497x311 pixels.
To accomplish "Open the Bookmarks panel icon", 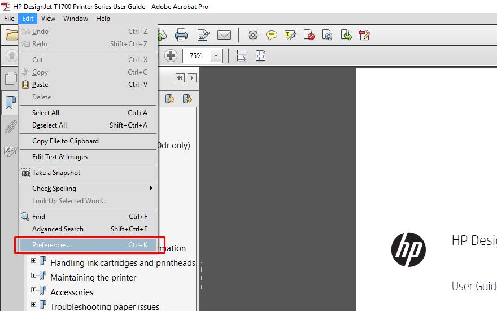I will coord(11,103).
